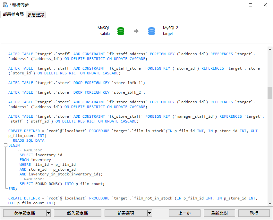
Task: Click the scrollbar up arrow
Action: click(x=269, y=49)
